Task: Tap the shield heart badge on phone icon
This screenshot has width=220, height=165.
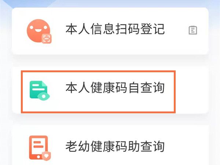Action: [x=46, y=156]
